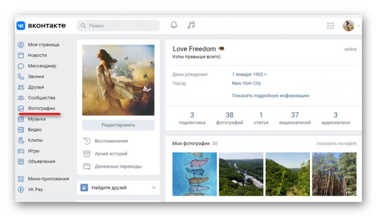Click Показать подробную информацию
The height and width of the screenshot is (217, 377).
270,95
